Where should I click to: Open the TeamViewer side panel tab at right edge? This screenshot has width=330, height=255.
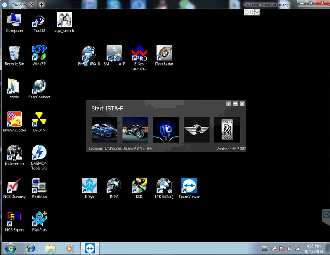pos(326,217)
